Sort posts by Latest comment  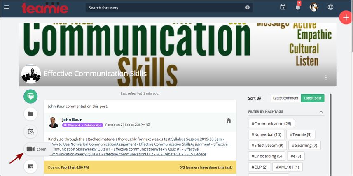coord(285,98)
